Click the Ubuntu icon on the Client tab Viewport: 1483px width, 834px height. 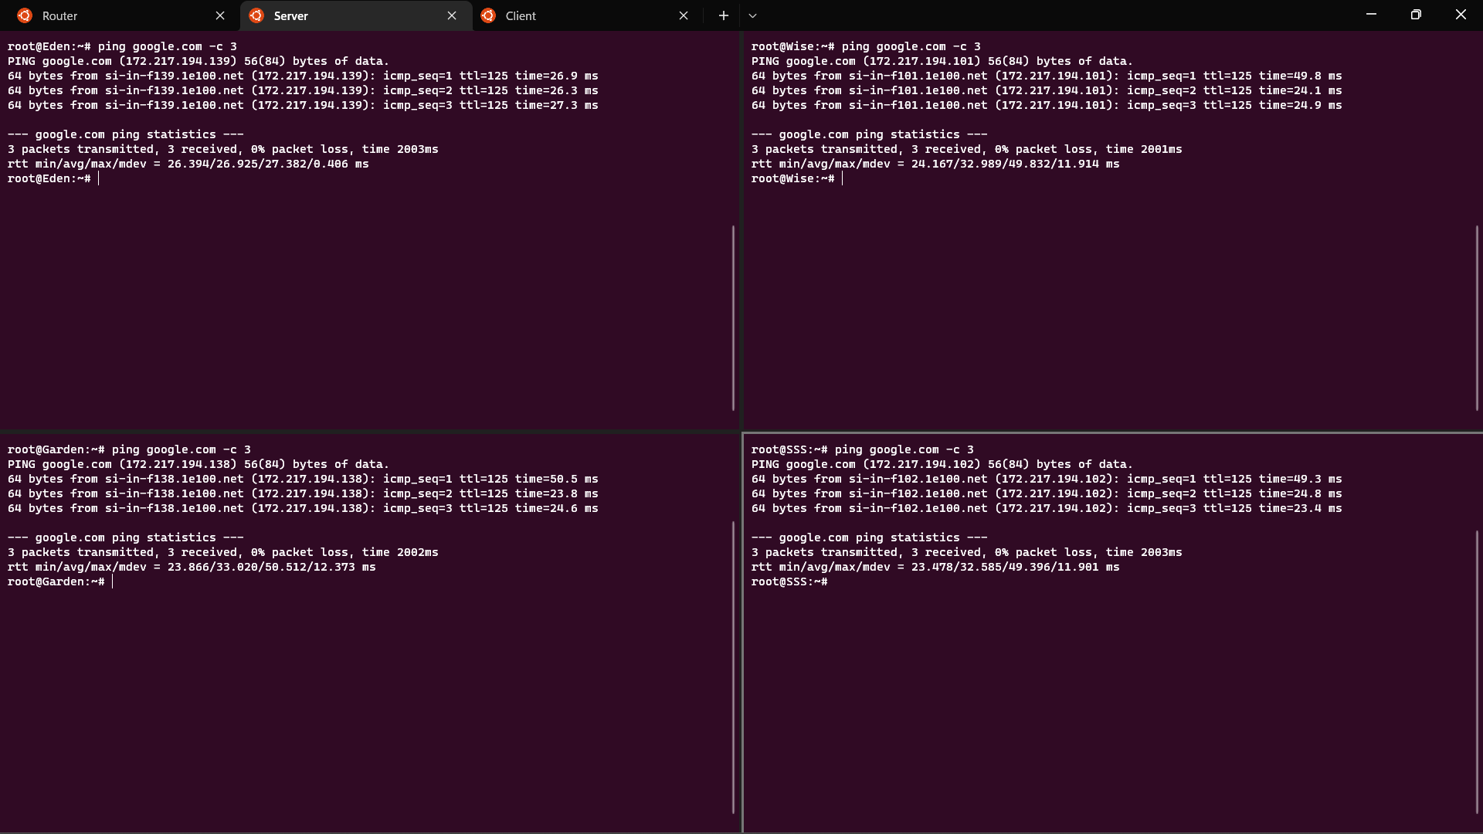tap(489, 15)
